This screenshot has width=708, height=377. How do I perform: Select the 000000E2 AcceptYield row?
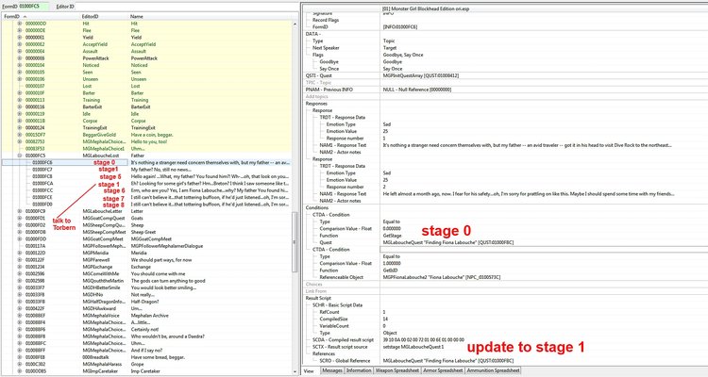[146, 44]
